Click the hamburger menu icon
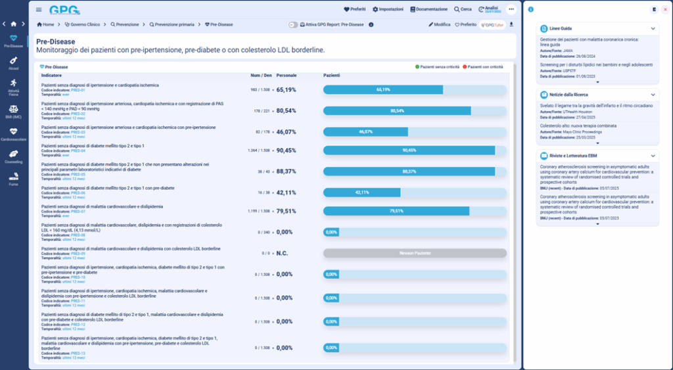This screenshot has width=673, height=370. click(x=39, y=10)
